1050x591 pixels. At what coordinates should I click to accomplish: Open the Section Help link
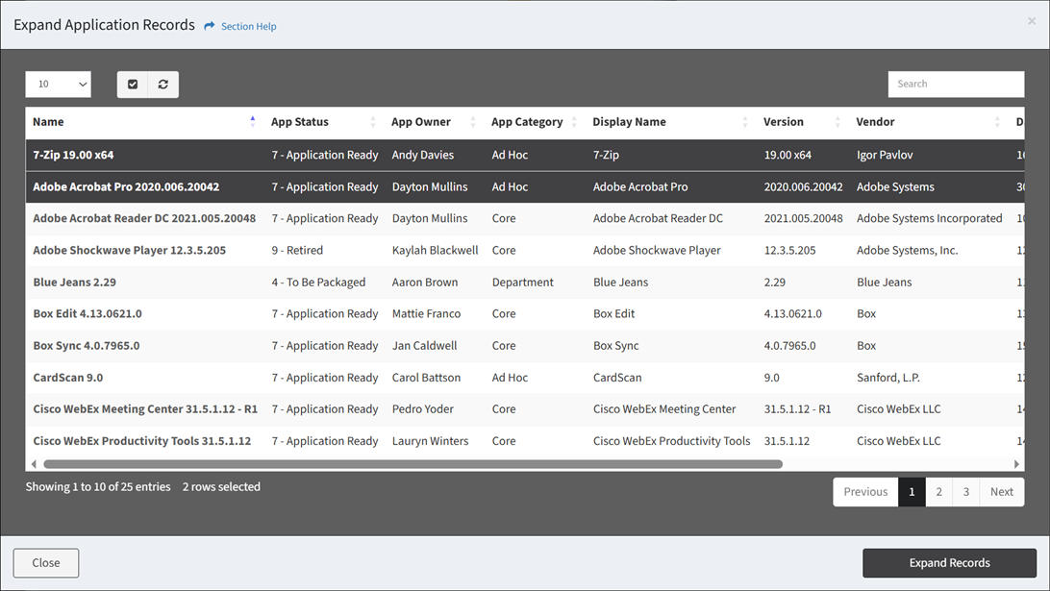click(248, 26)
